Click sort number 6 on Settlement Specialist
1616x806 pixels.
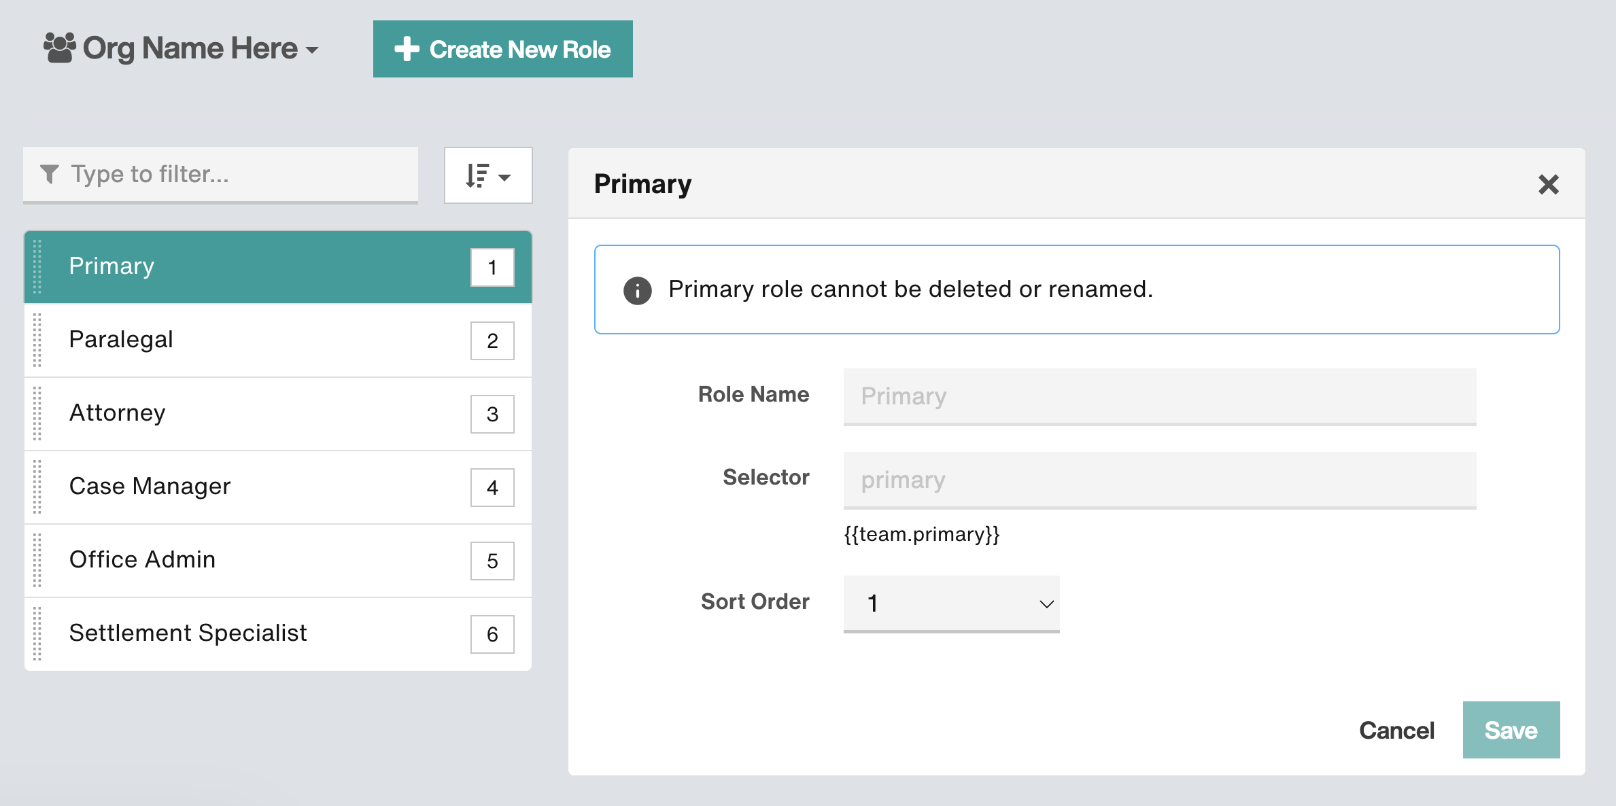[492, 635]
